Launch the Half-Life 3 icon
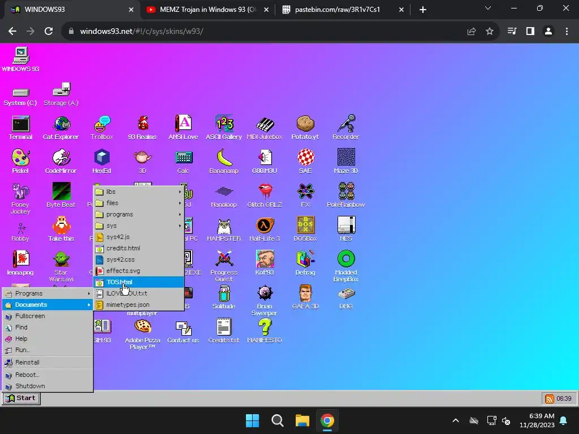 pos(265,229)
